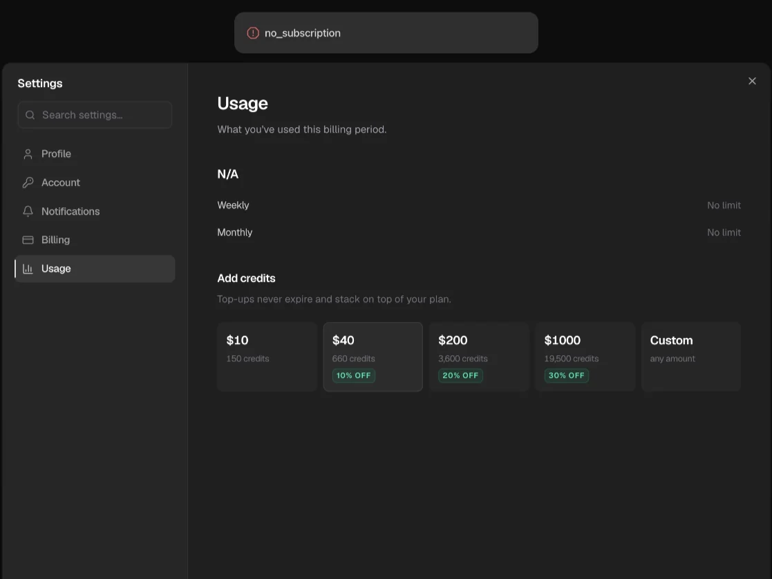Viewport: 772px width, 579px height.
Task: Click the Monthly usage label
Action: pyautogui.click(x=235, y=232)
